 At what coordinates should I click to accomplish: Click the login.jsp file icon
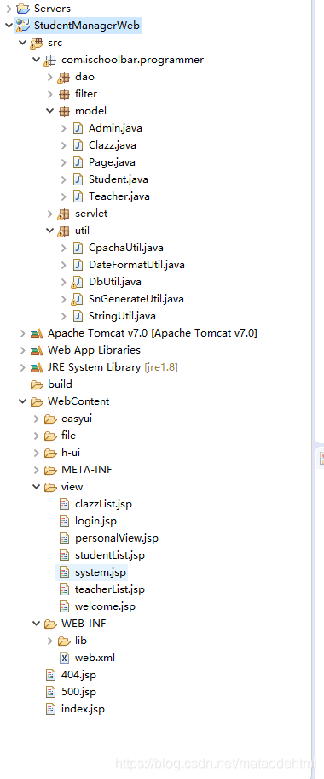pyautogui.click(x=64, y=521)
